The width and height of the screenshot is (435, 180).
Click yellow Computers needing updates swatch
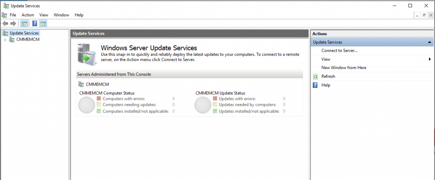(99, 105)
